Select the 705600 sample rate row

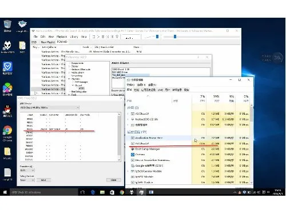69,146
